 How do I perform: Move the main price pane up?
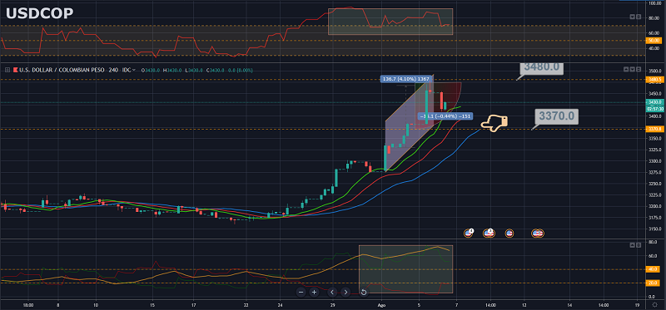[627, 69]
